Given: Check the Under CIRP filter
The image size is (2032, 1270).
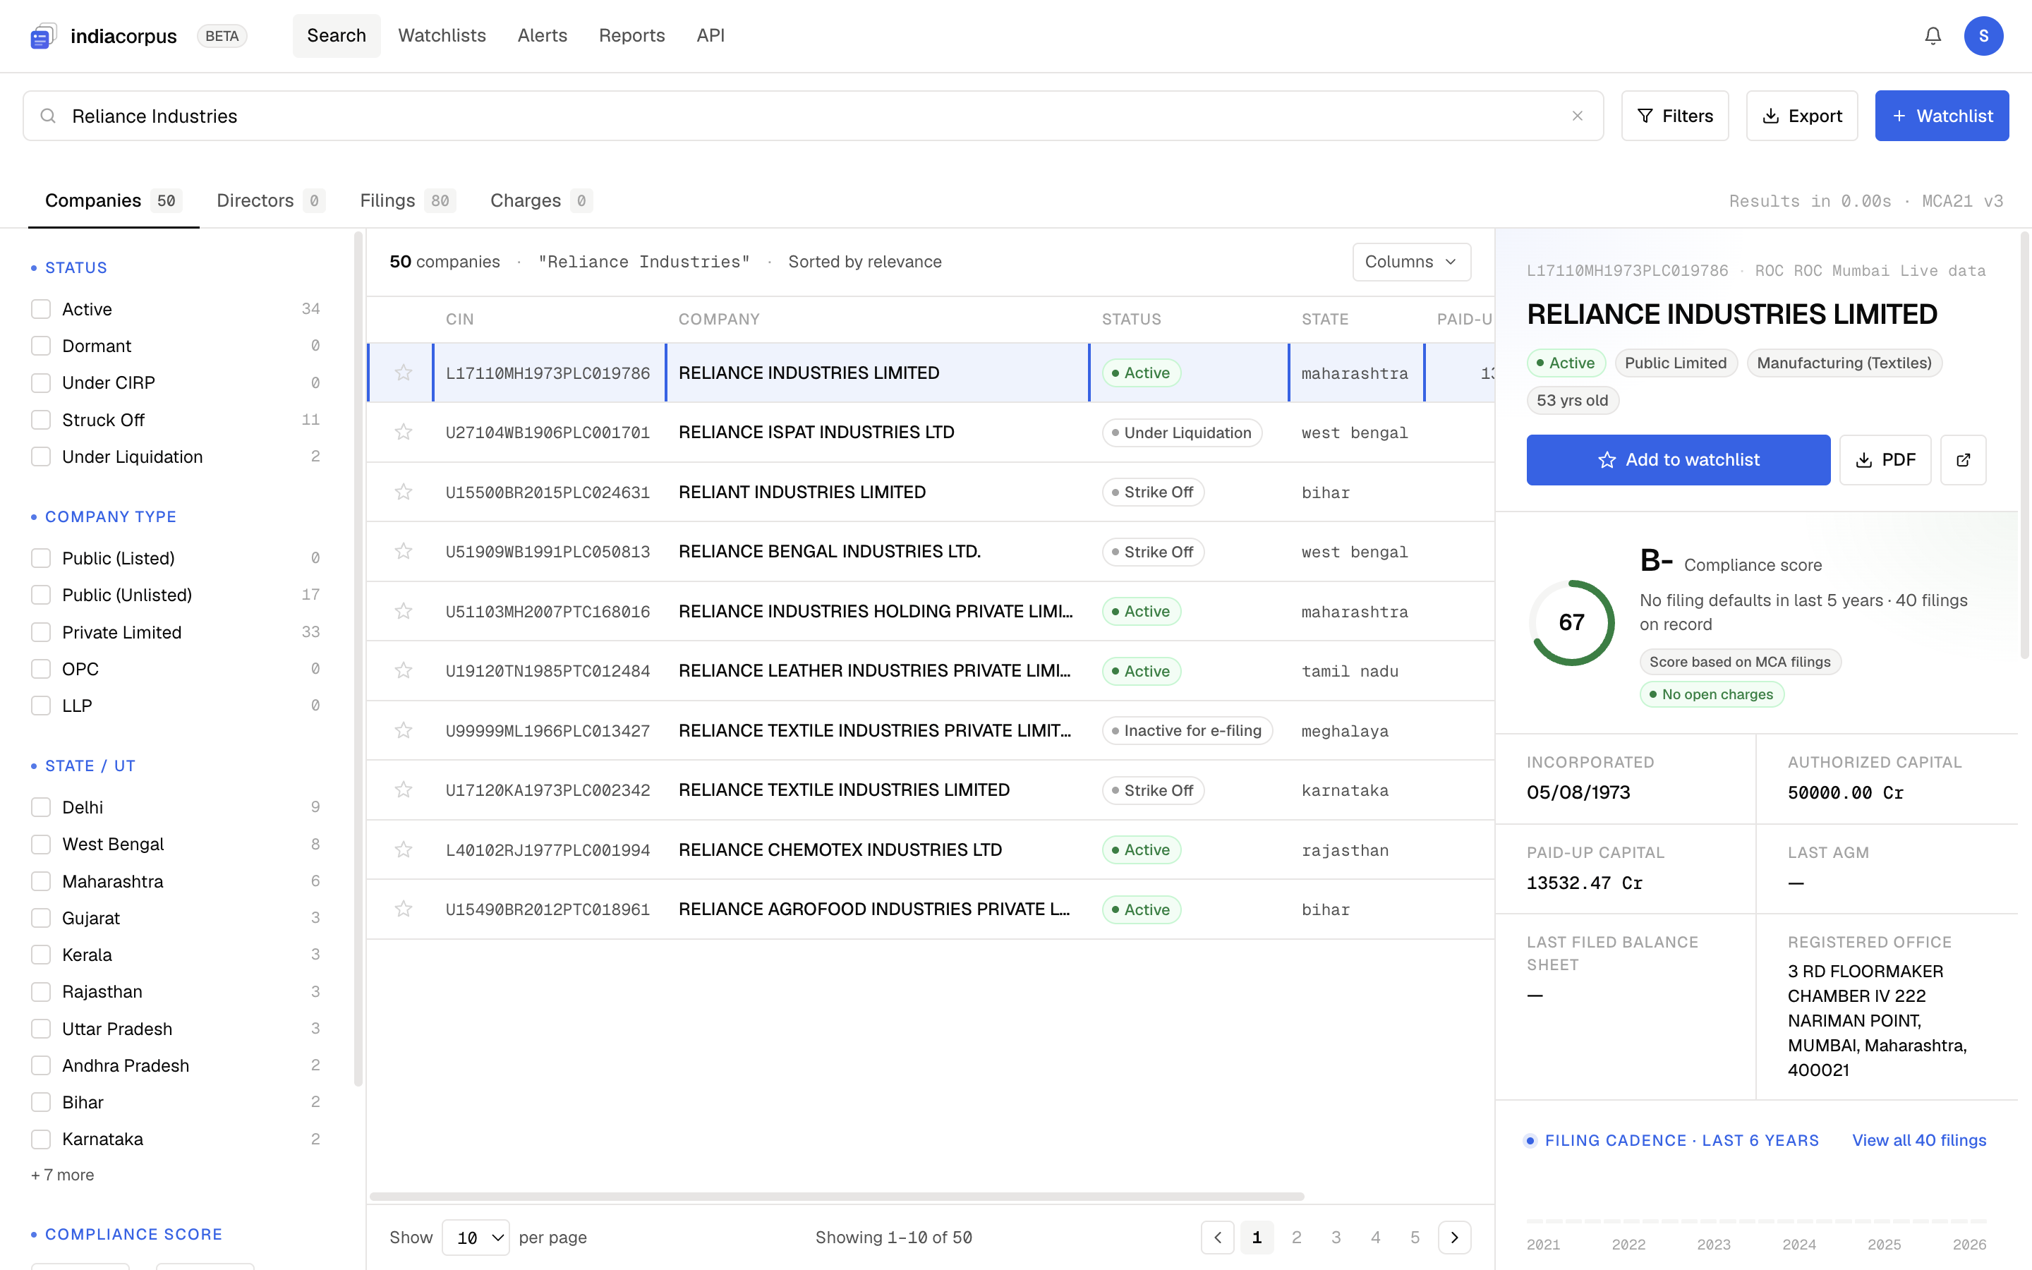Looking at the screenshot, I should point(41,383).
